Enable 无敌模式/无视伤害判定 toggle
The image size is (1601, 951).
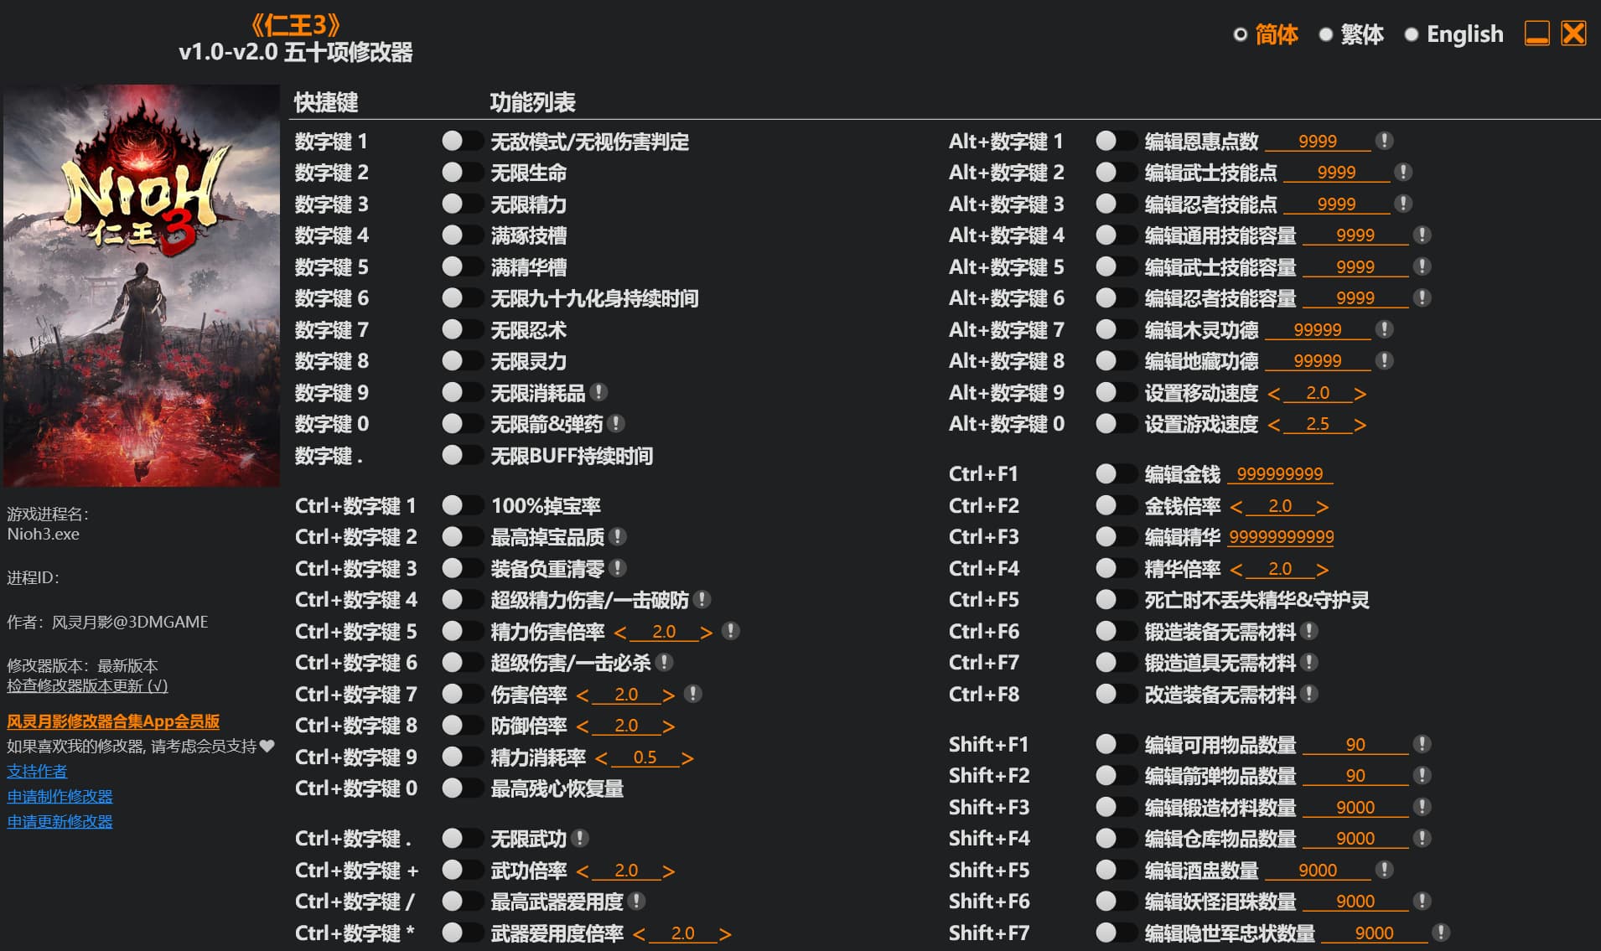tap(462, 141)
